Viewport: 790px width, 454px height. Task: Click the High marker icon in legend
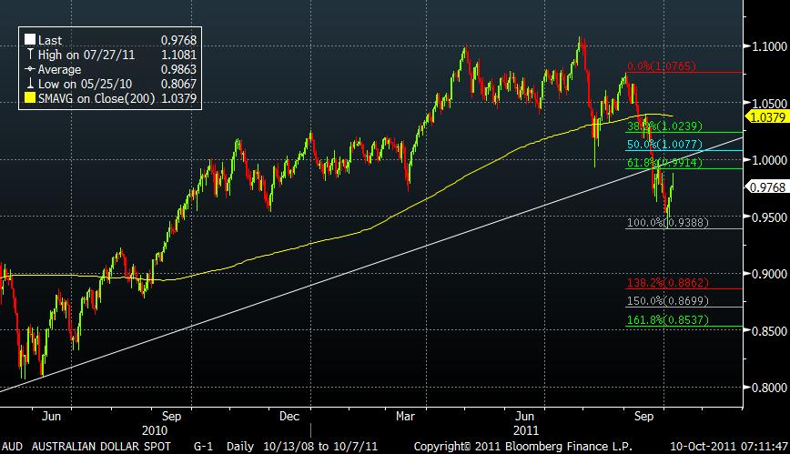click(x=30, y=55)
